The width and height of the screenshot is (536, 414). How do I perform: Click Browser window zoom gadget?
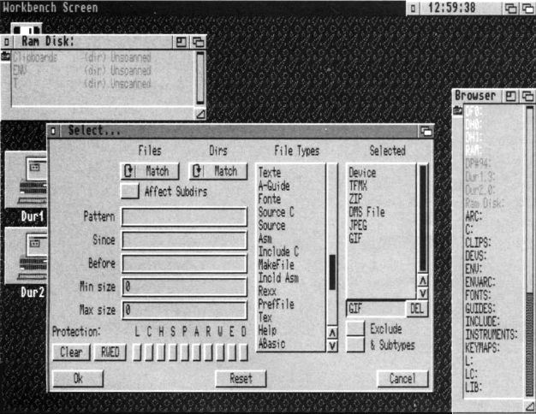tap(510, 96)
